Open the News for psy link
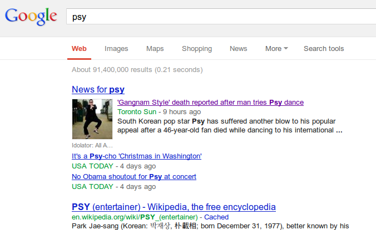The width and height of the screenshot is (376, 230). [98, 90]
